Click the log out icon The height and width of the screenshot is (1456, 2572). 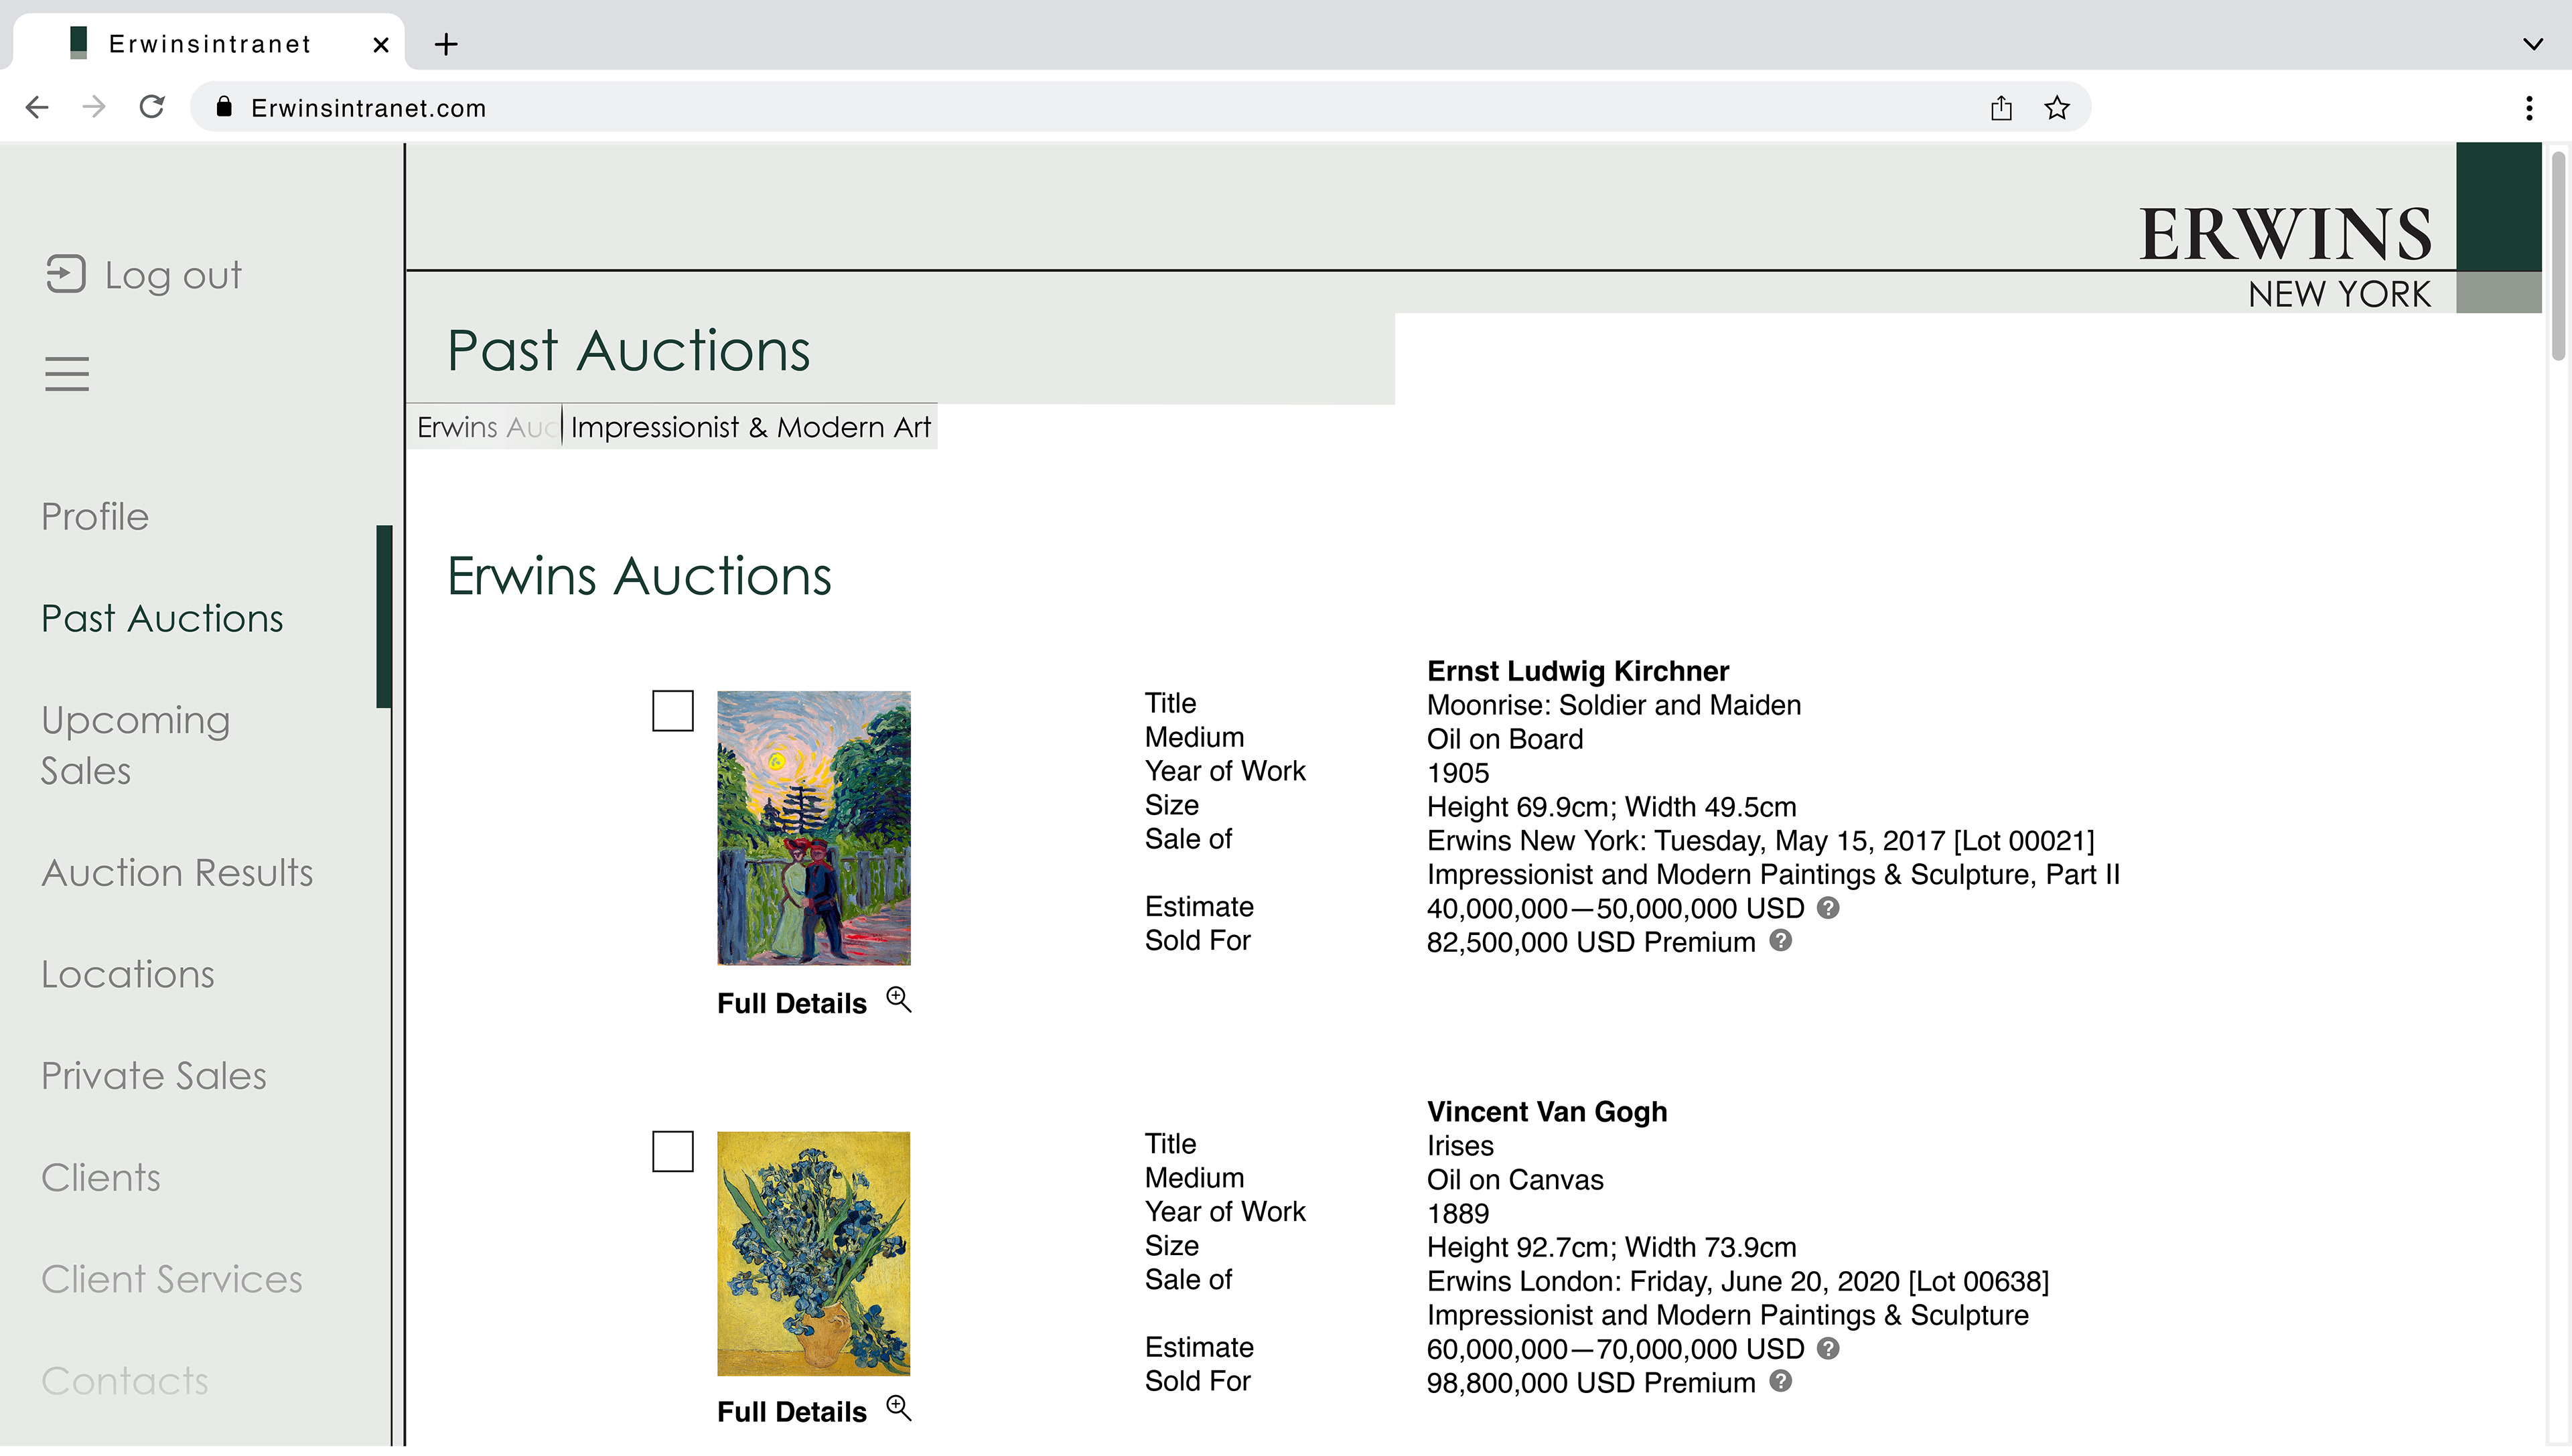[66, 274]
